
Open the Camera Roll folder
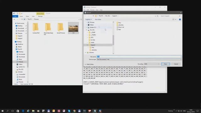(36, 29)
